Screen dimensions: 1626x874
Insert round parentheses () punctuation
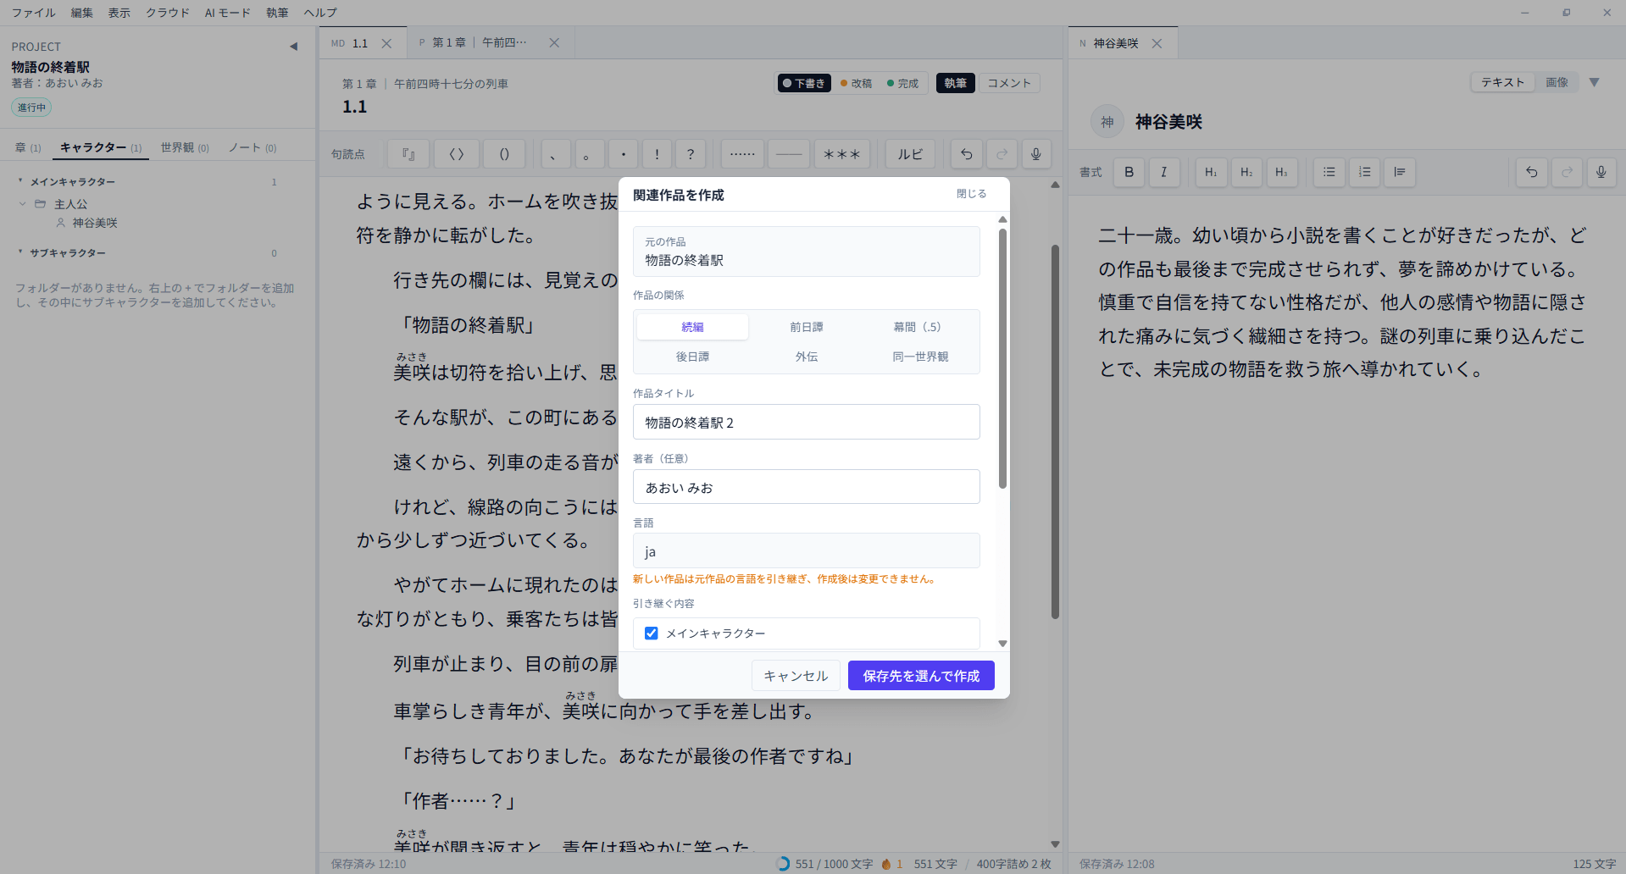click(x=504, y=154)
